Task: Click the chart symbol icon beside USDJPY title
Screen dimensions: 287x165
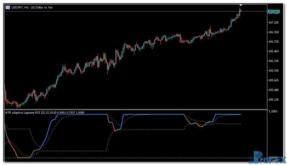Action: pos(7,7)
